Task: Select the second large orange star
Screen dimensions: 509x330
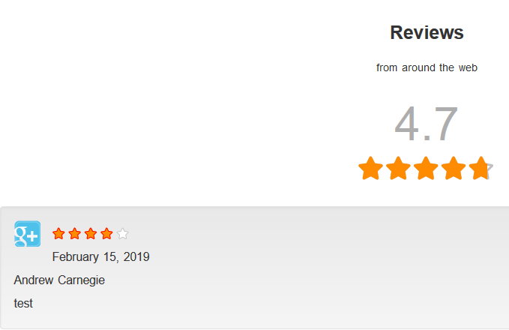Action: pos(398,169)
